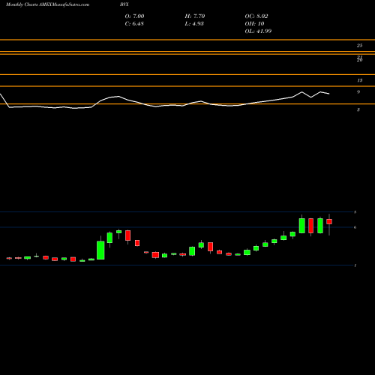The width and height of the screenshot is (375, 375).
Task: Select the 'L: 4.93' low value
Action: pos(194,24)
